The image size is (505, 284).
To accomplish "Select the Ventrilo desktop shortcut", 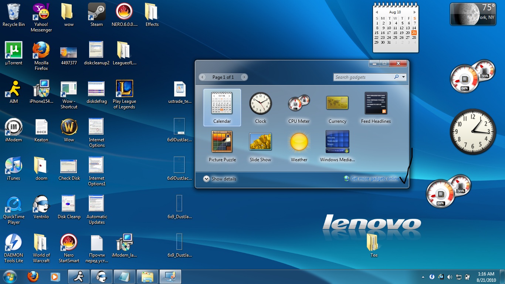I will [41, 207].
